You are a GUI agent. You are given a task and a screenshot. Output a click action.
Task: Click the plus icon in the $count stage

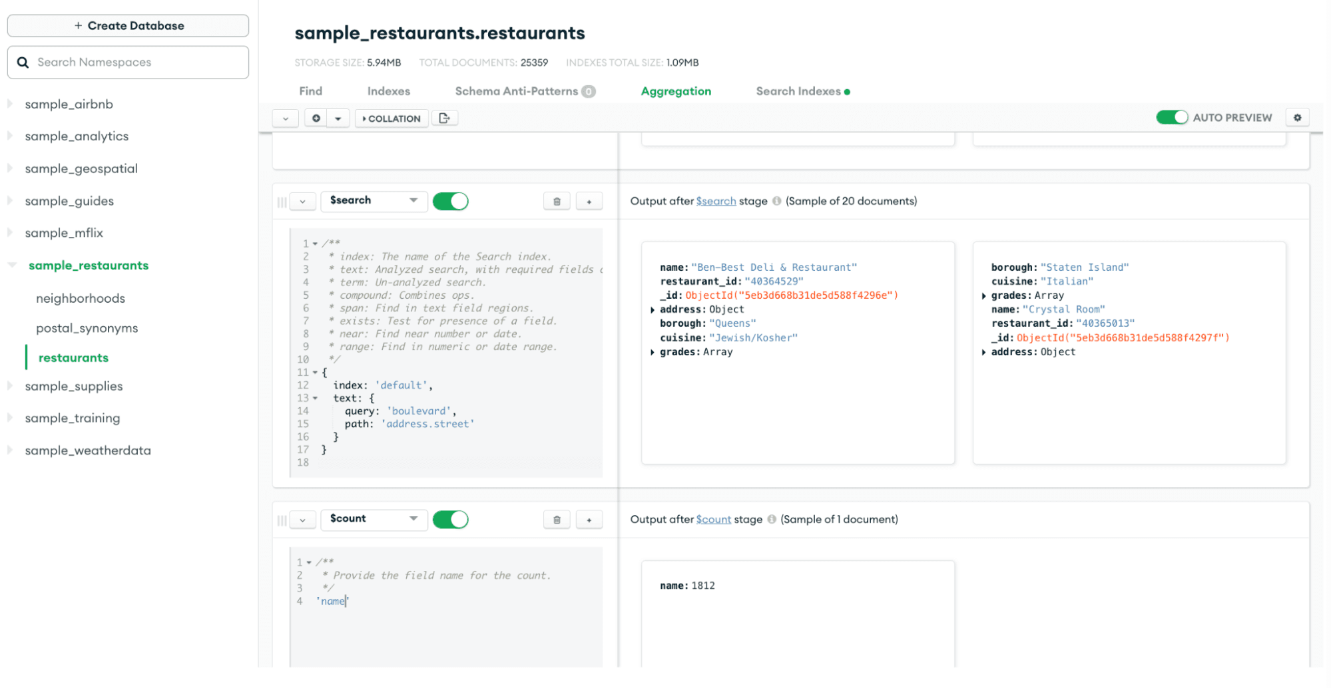pyautogui.click(x=589, y=520)
